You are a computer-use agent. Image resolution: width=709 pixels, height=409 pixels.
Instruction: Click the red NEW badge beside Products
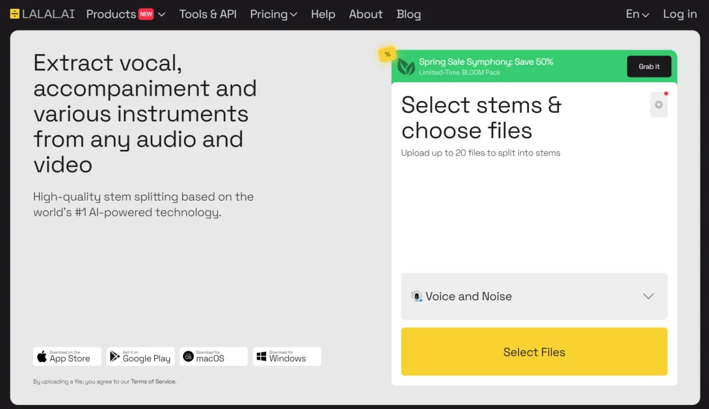point(146,14)
